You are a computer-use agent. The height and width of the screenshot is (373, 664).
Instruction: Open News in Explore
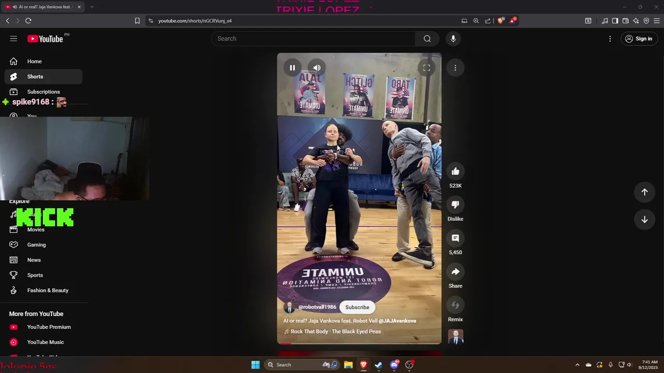point(44,260)
